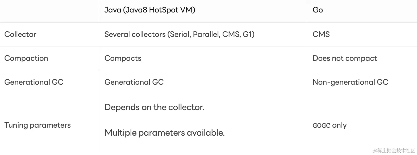Click the Multiple parameters available text
The width and height of the screenshot is (417, 155).
click(x=165, y=132)
